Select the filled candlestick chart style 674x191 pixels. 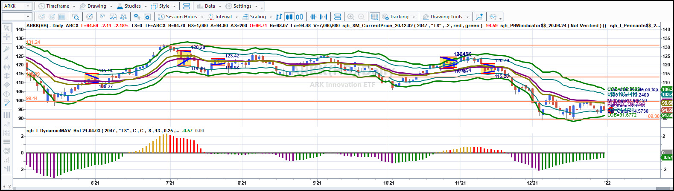[289, 17]
